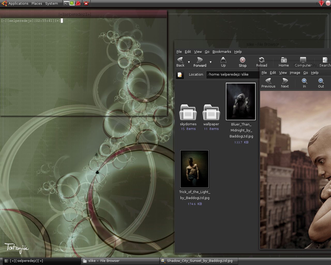The image size is (331, 265).
Task: Zoom Out on the image
Action: coord(321,83)
